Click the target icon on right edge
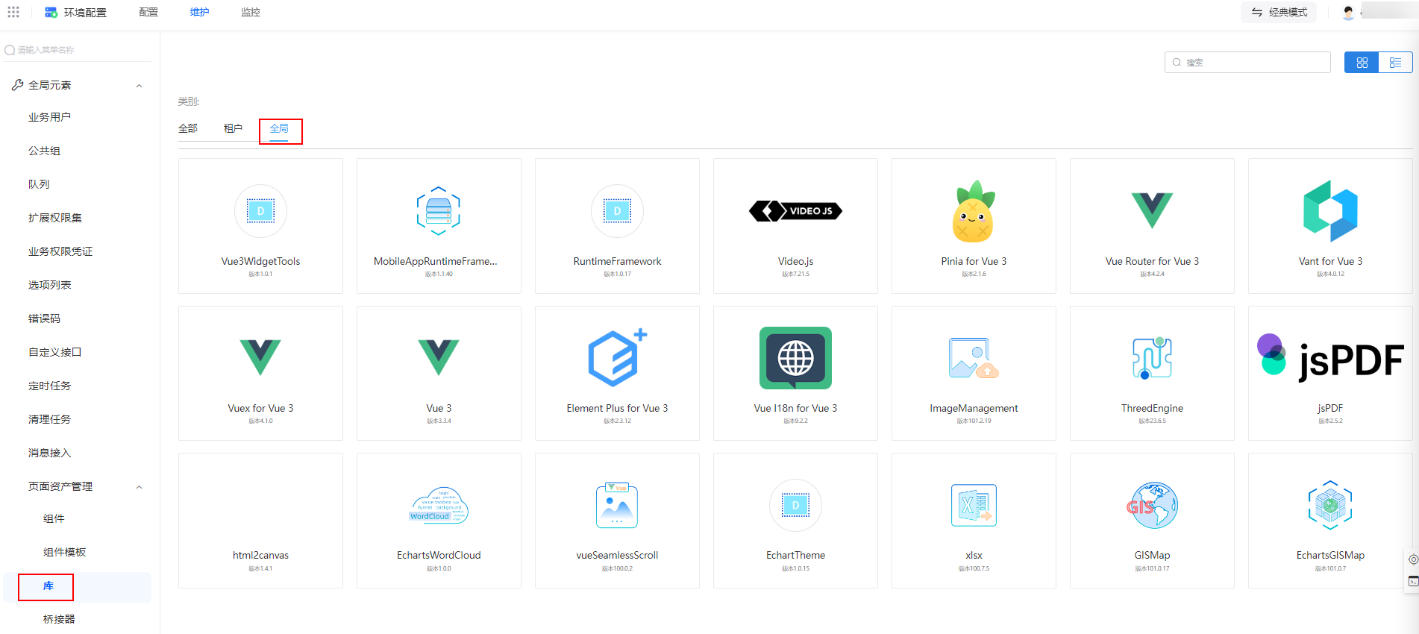The width and height of the screenshot is (1419, 634). click(x=1413, y=559)
